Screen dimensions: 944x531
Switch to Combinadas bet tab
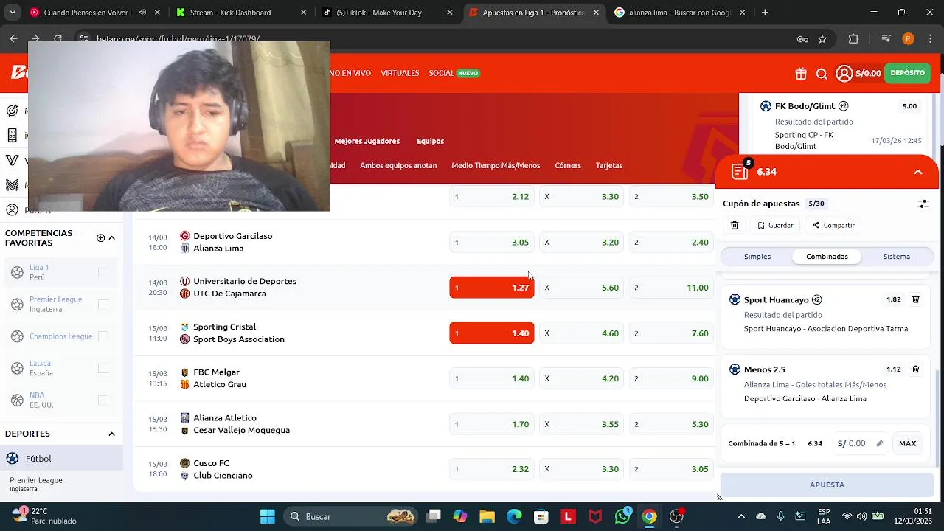point(827,257)
